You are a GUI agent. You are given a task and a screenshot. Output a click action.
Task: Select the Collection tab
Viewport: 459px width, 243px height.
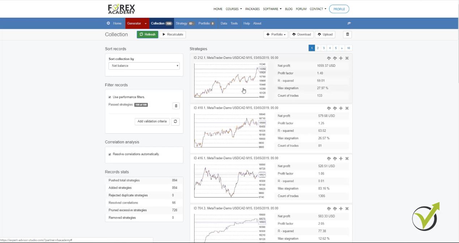tap(161, 23)
